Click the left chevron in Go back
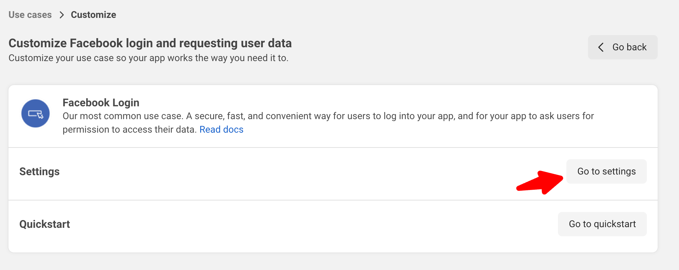 coord(601,47)
